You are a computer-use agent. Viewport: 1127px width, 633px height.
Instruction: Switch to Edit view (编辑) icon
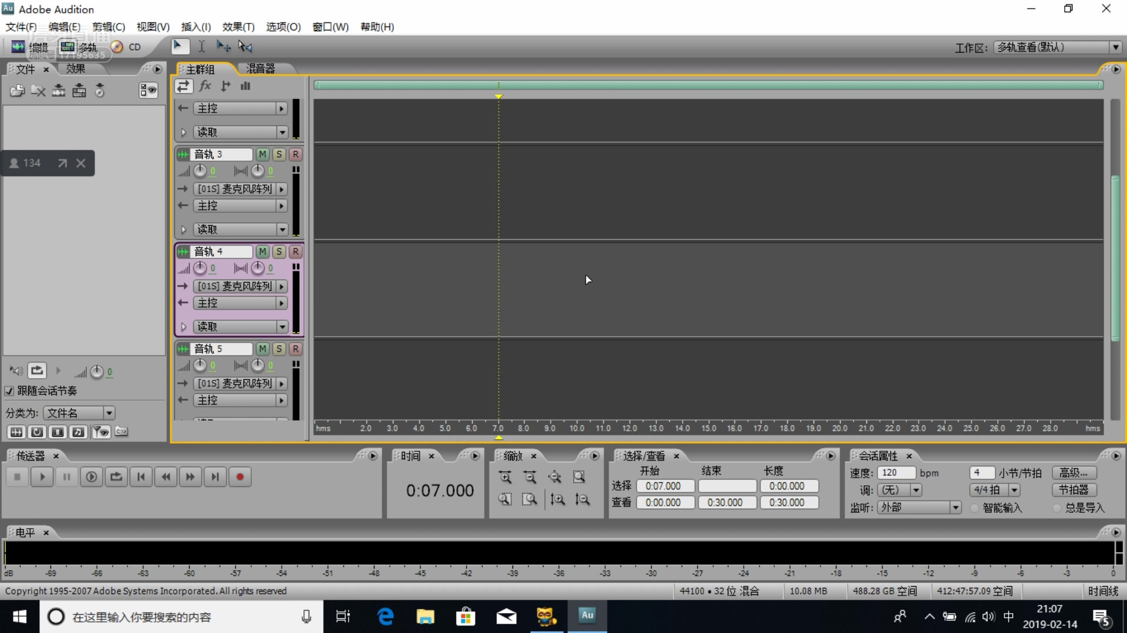pos(19,47)
